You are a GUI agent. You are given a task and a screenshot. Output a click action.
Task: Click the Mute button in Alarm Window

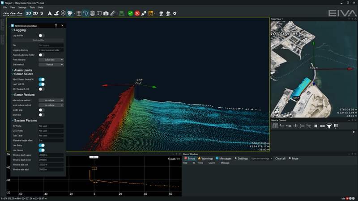[294, 159]
